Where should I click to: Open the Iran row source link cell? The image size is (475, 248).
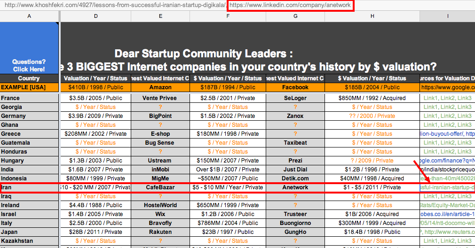[x=447, y=187]
